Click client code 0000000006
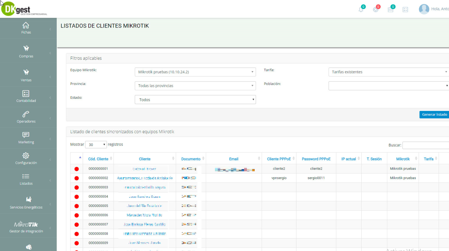This screenshot has height=251, width=449. click(x=98, y=215)
